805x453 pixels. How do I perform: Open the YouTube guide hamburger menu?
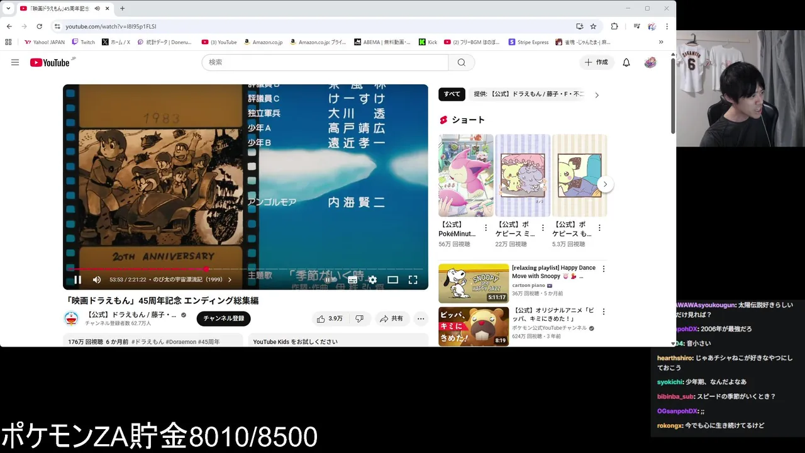15,62
